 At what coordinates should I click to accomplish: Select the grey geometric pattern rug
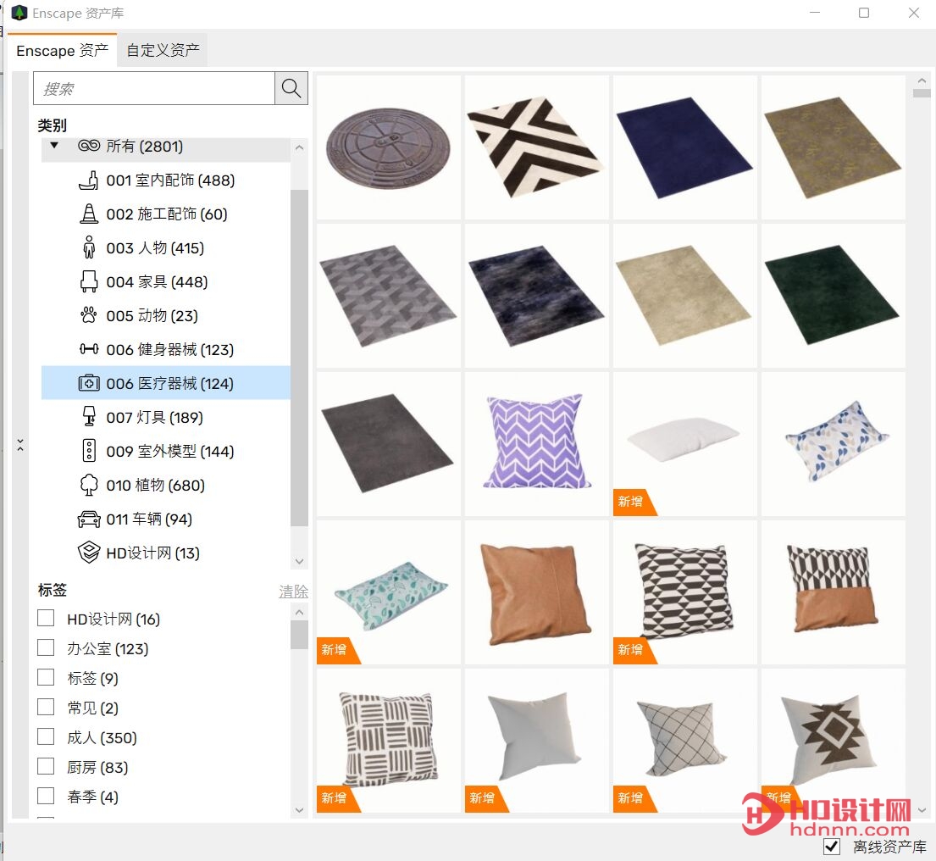tap(389, 296)
